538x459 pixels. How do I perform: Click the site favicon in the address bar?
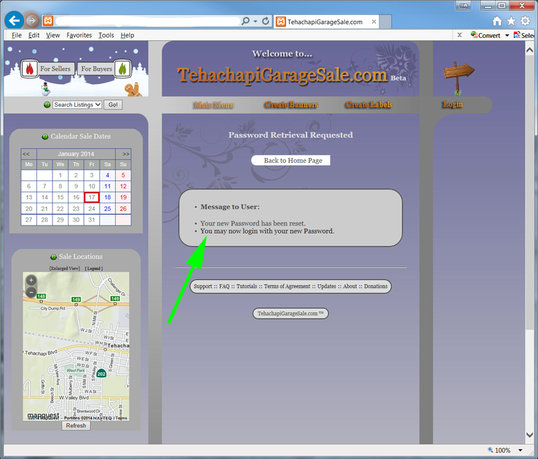(x=48, y=21)
